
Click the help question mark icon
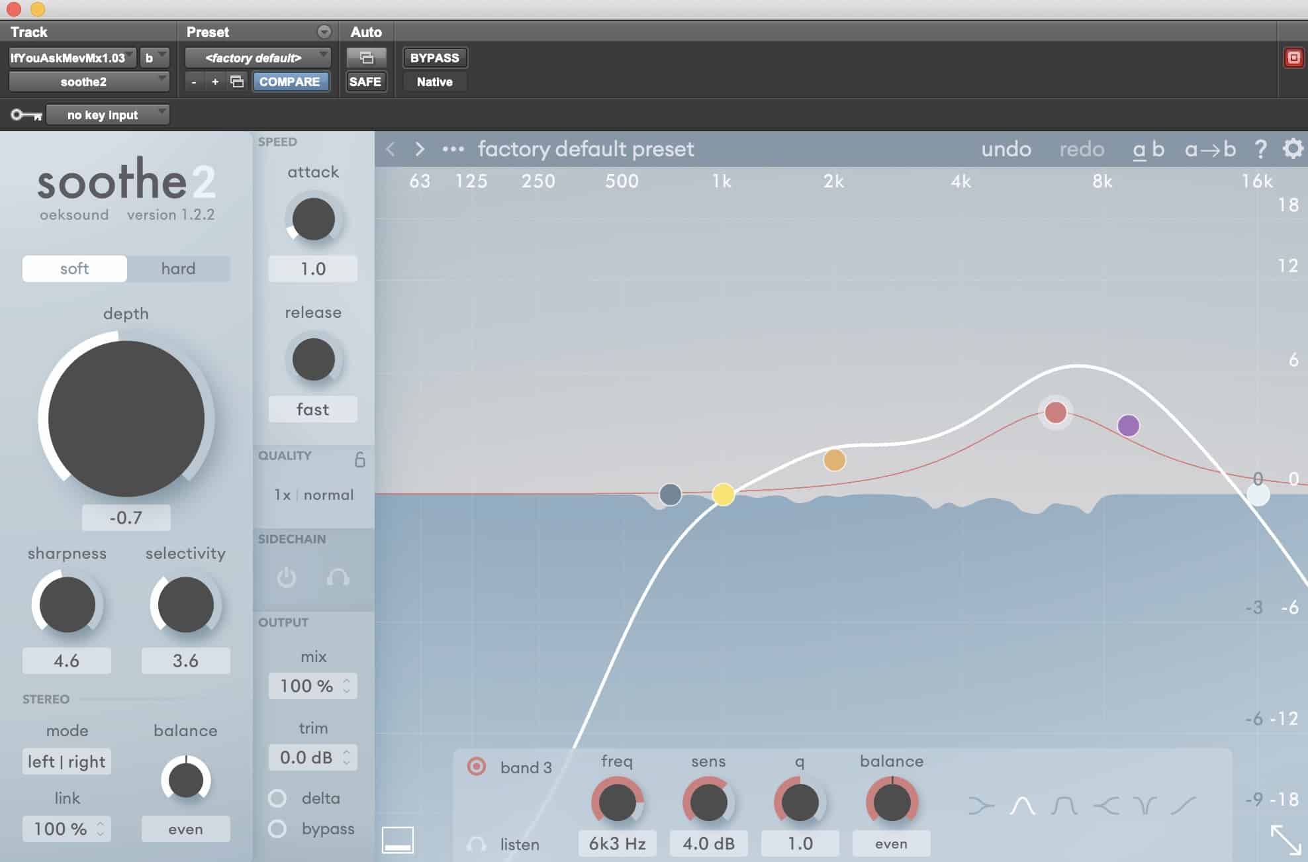[1261, 149]
